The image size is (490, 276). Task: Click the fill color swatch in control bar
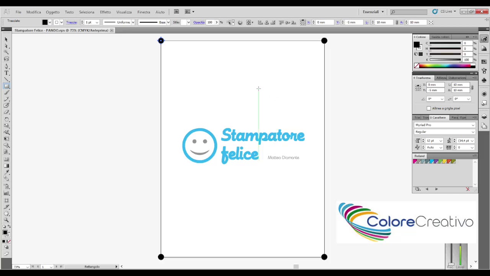click(x=45, y=23)
